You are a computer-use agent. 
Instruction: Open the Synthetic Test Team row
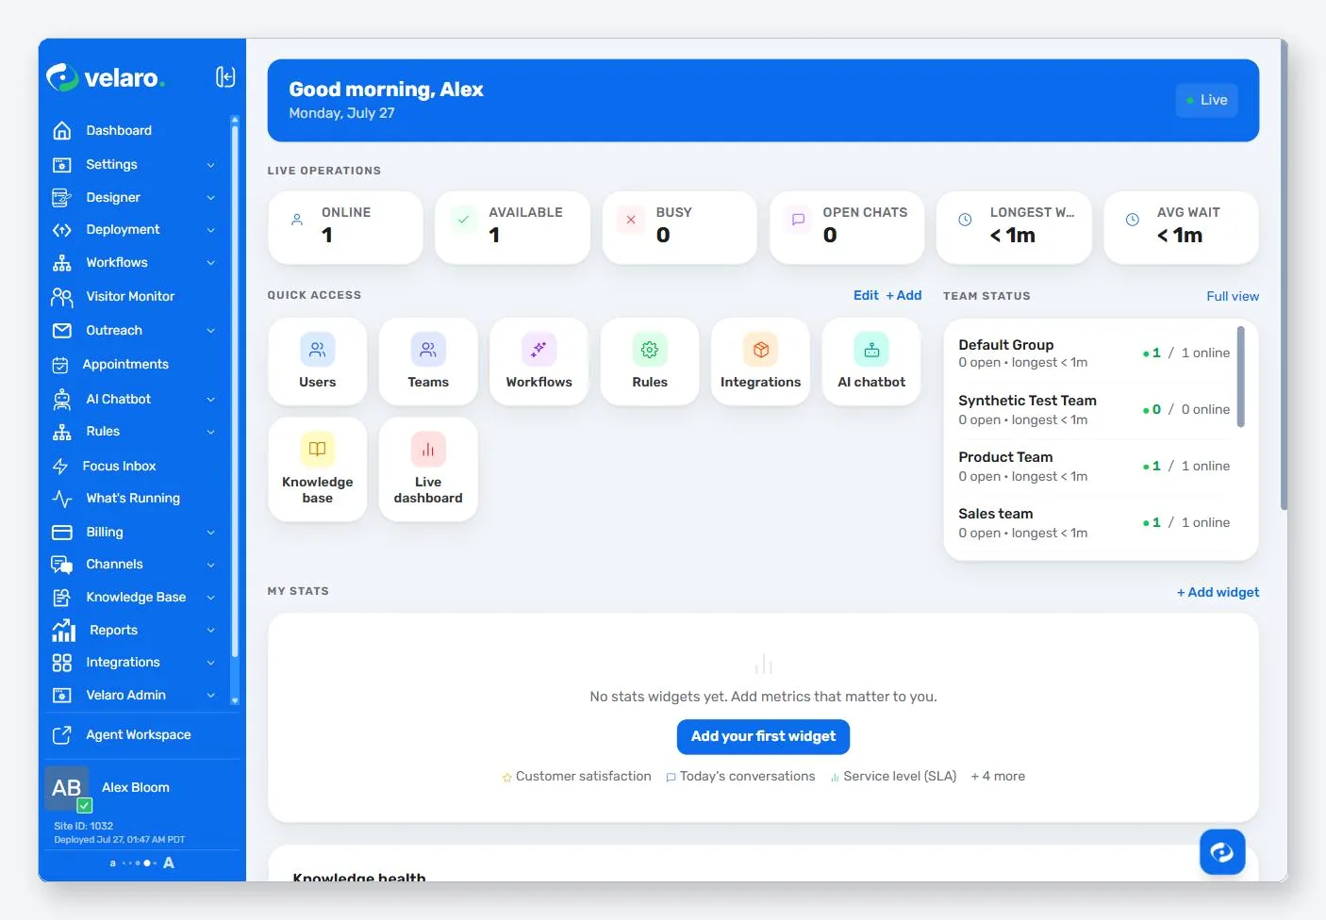pyautogui.click(x=1094, y=410)
